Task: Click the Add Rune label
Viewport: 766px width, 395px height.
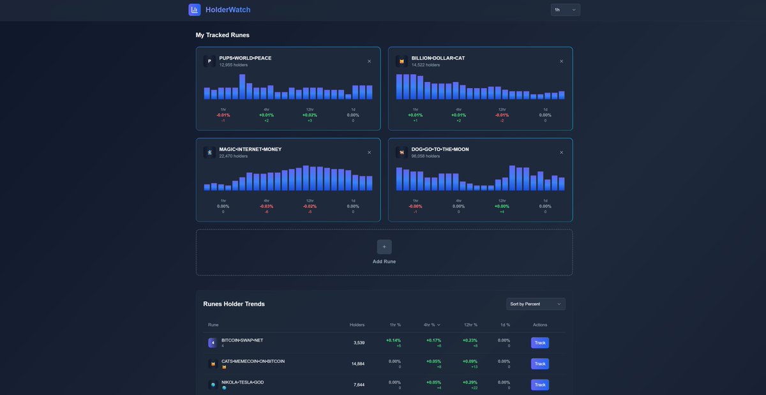Action: tap(384, 262)
